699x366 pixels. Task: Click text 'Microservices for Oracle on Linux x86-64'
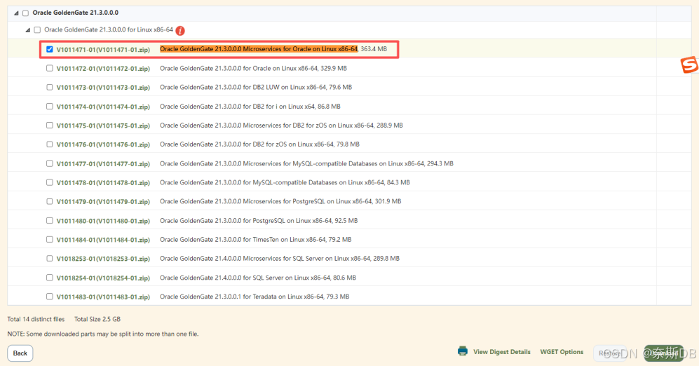(300, 49)
